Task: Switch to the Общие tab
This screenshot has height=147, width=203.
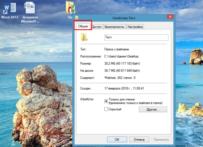Action: tap(83, 26)
